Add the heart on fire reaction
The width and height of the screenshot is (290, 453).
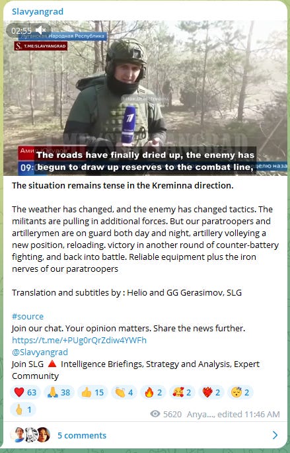tap(211, 392)
